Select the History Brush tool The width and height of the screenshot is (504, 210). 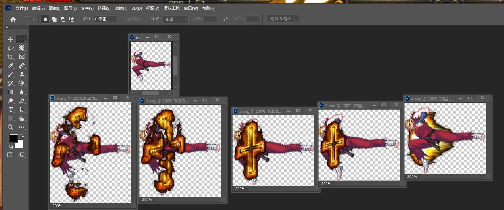[10, 83]
